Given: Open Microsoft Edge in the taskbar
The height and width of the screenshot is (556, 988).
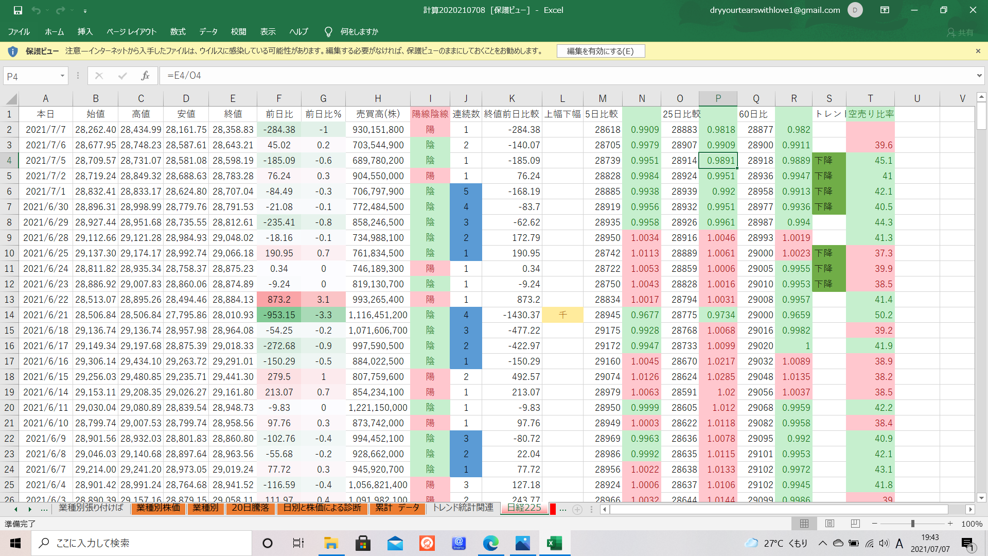Looking at the screenshot, I should point(490,543).
